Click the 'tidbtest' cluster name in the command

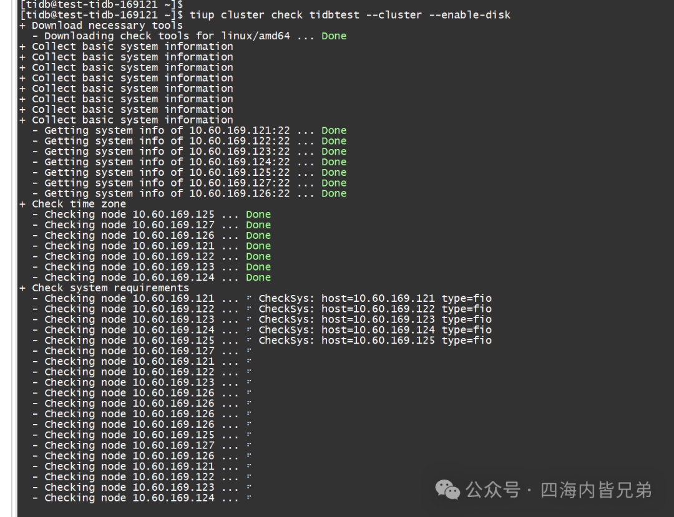(334, 15)
